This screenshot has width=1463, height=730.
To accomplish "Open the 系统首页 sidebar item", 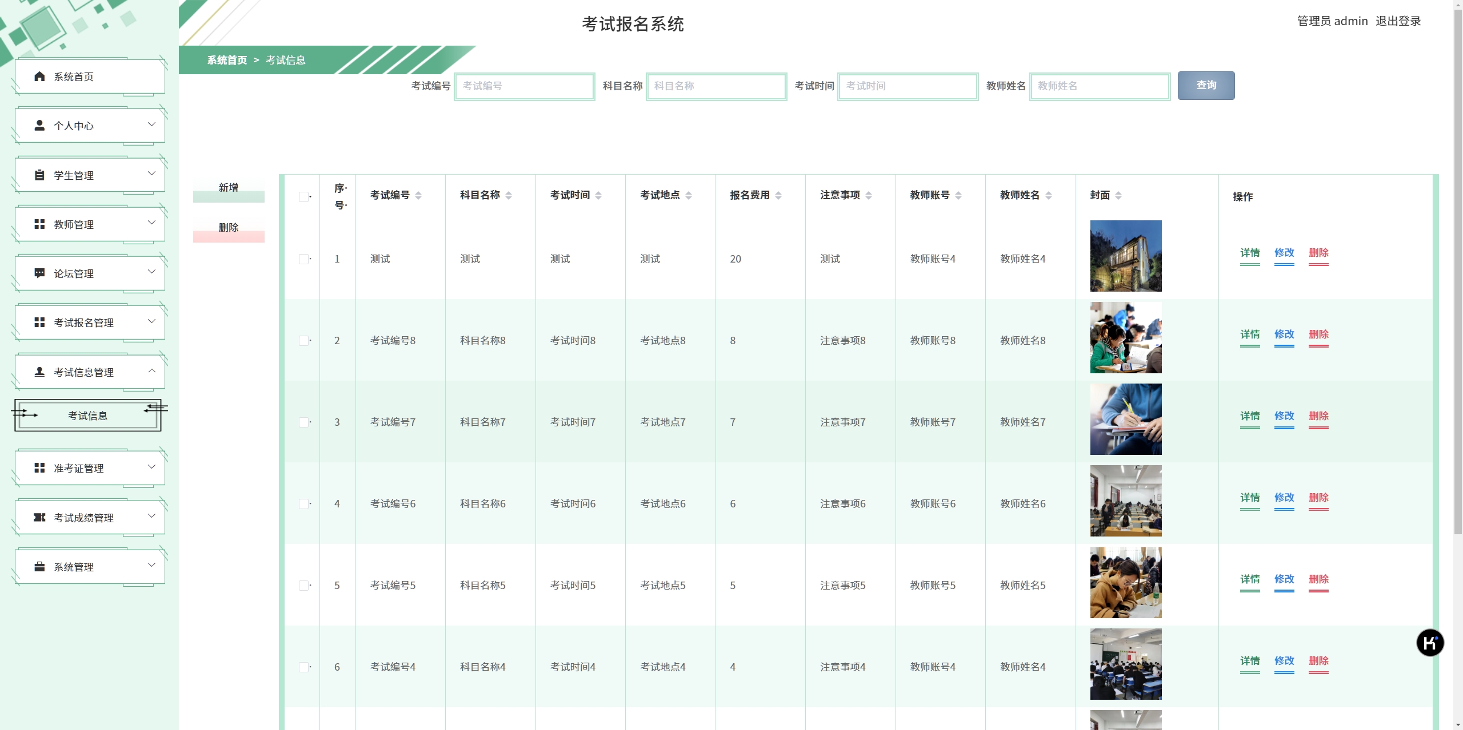I will point(90,76).
